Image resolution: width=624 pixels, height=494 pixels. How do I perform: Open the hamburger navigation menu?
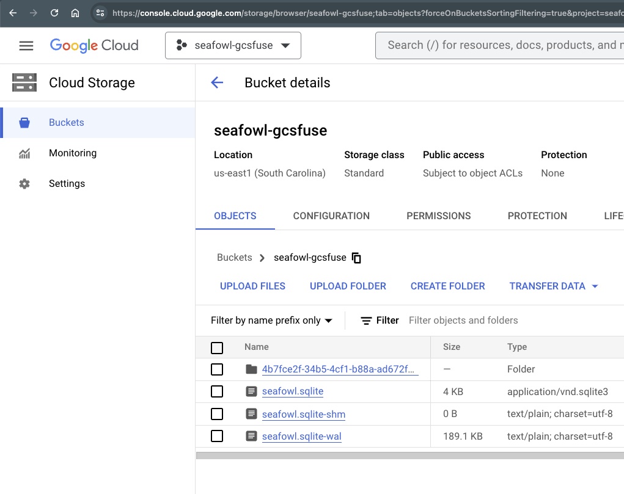point(26,46)
